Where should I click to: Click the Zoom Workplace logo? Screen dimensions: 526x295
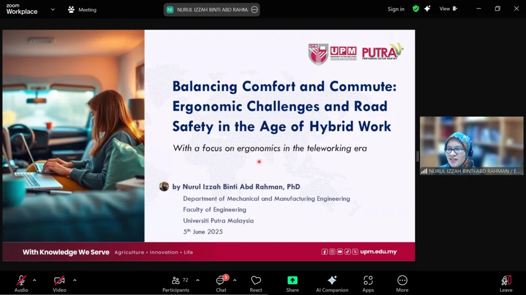[x=22, y=9]
